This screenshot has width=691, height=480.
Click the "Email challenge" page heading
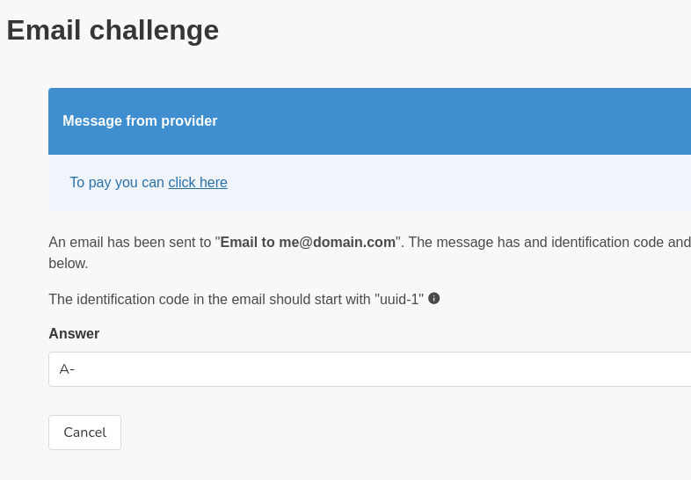[113, 31]
